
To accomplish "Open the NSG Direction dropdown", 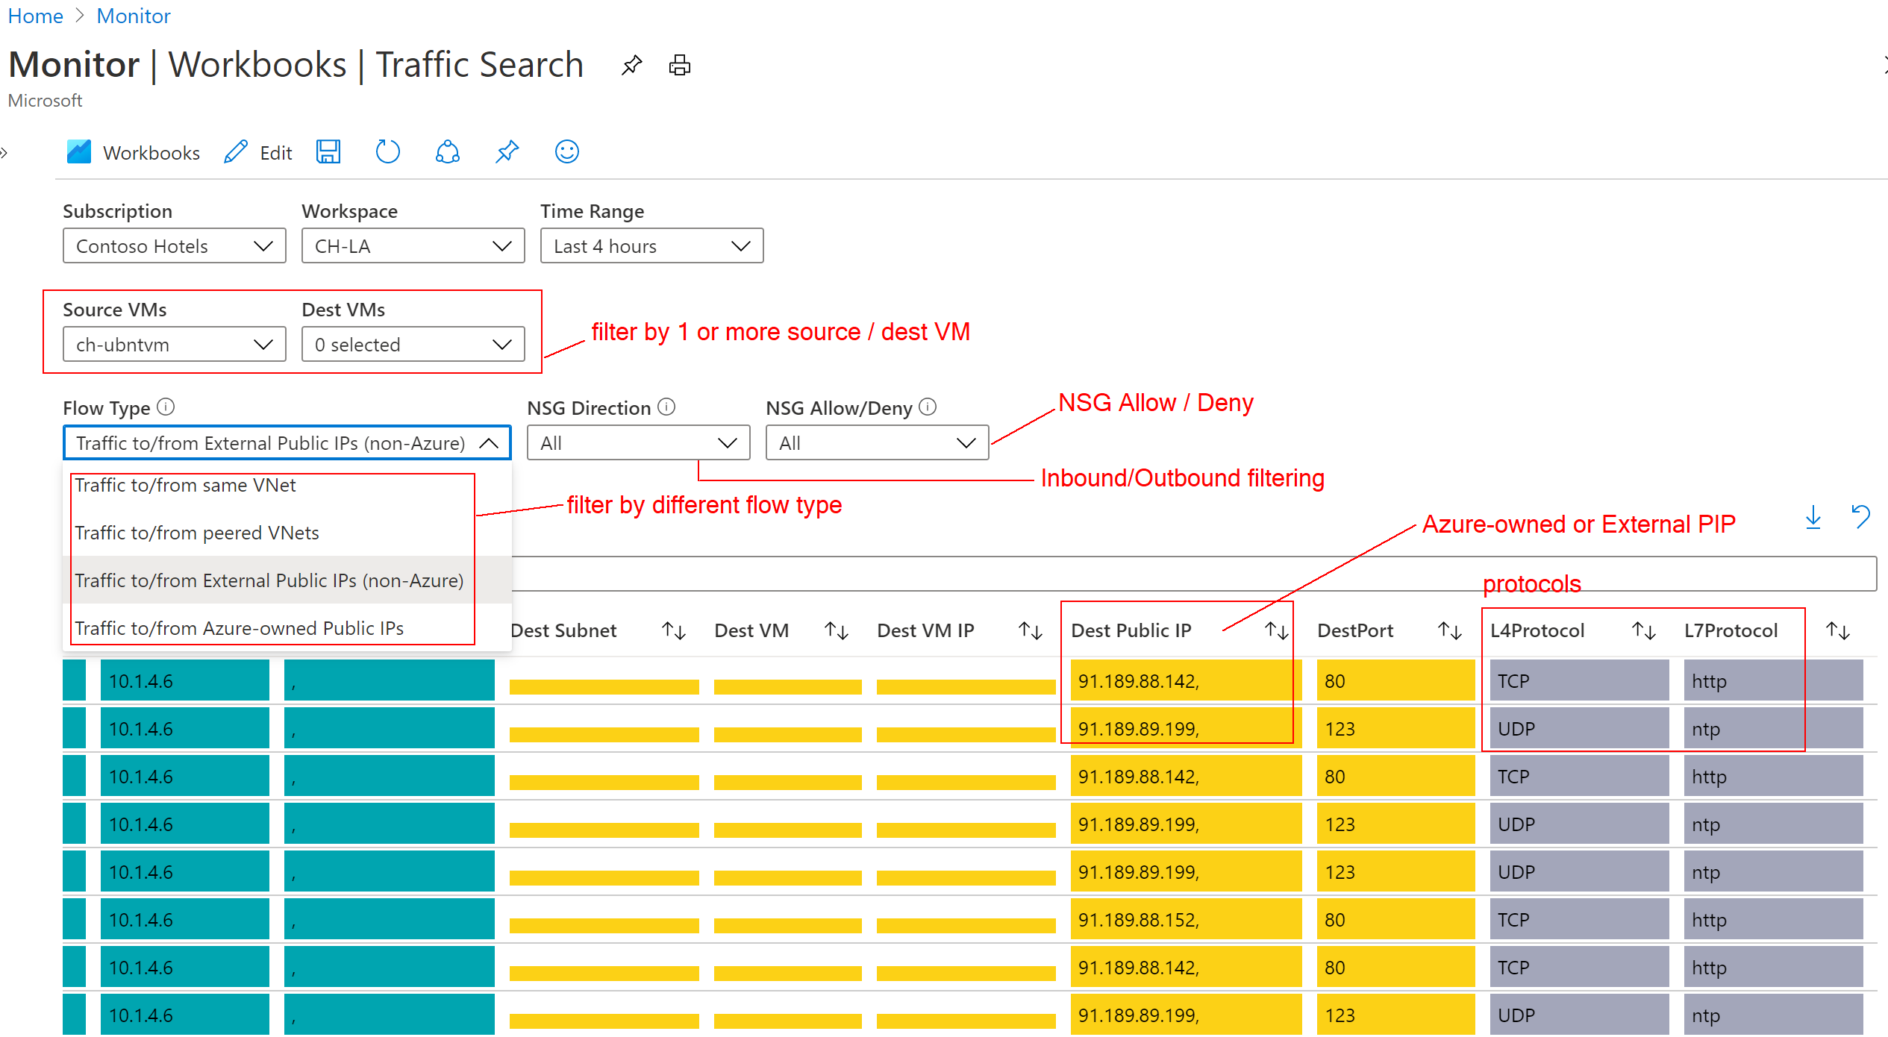I will tap(638, 443).
